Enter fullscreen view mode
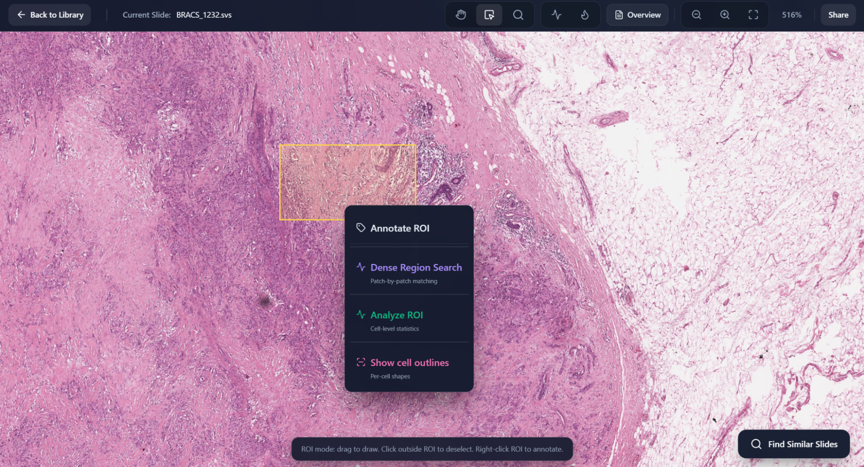 753,15
